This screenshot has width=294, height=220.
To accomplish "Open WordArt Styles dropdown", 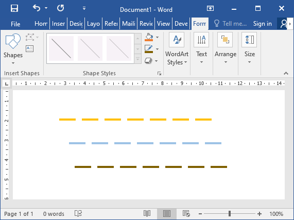I will coord(177,49).
